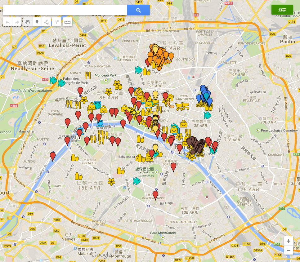Click the fish marker near Parmentier Ave
Viewport: 300px width, 262px height.
click(x=207, y=115)
